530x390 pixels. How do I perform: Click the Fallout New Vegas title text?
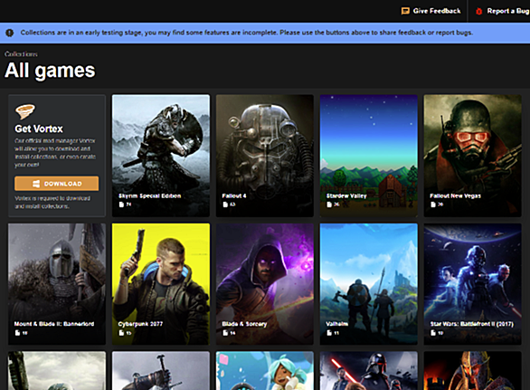point(455,195)
